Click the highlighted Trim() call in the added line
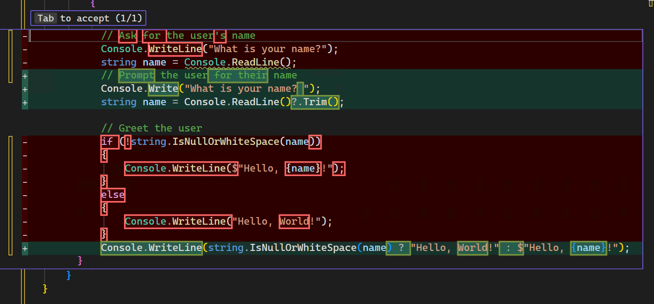Screen dimensions: 654x304 coord(315,102)
